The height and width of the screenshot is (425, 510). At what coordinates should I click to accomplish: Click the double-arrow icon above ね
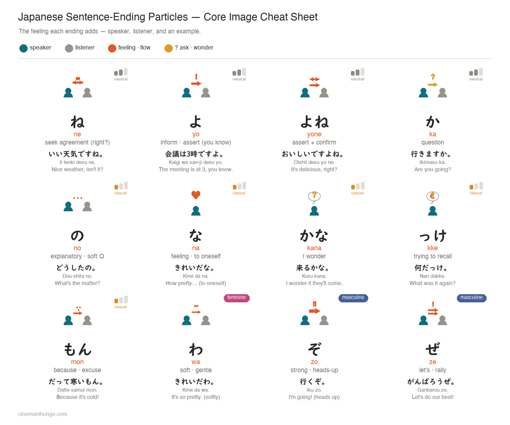point(78,81)
